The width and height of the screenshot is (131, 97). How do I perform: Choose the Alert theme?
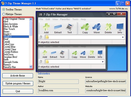[x=16, y=21]
